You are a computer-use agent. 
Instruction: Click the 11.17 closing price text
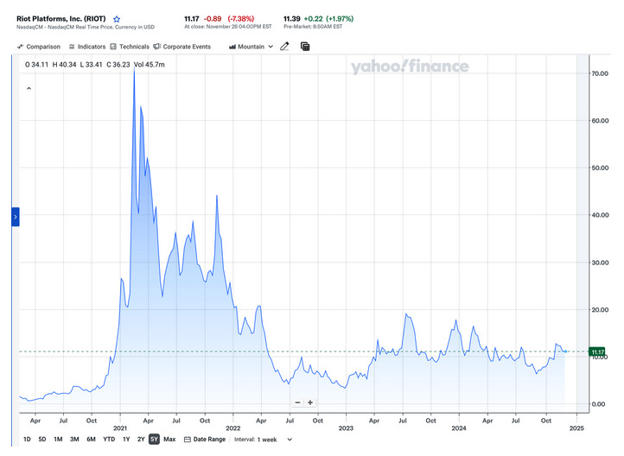coord(191,19)
